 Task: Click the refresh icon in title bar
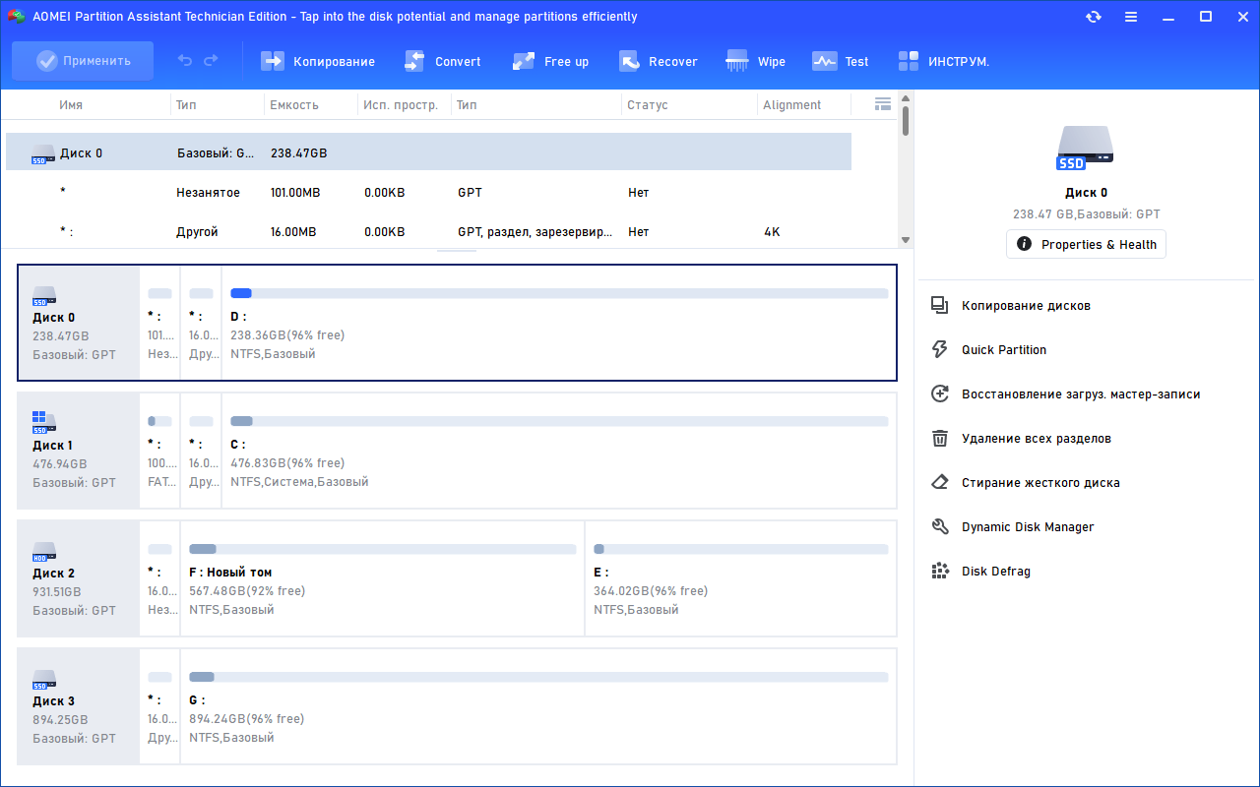[1094, 17]
